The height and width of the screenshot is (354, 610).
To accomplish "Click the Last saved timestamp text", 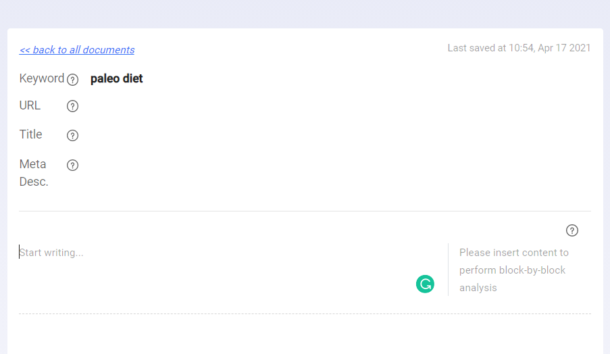I will click(519, 48).
